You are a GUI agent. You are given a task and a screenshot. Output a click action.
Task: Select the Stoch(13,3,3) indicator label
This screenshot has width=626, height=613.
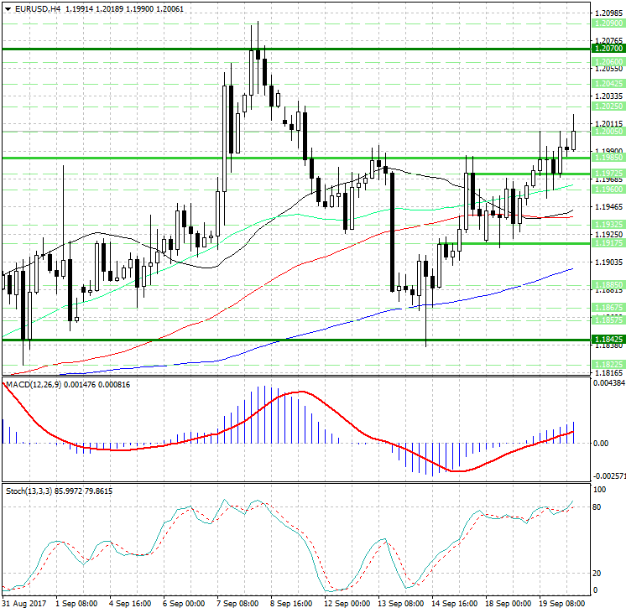(29, 491)
